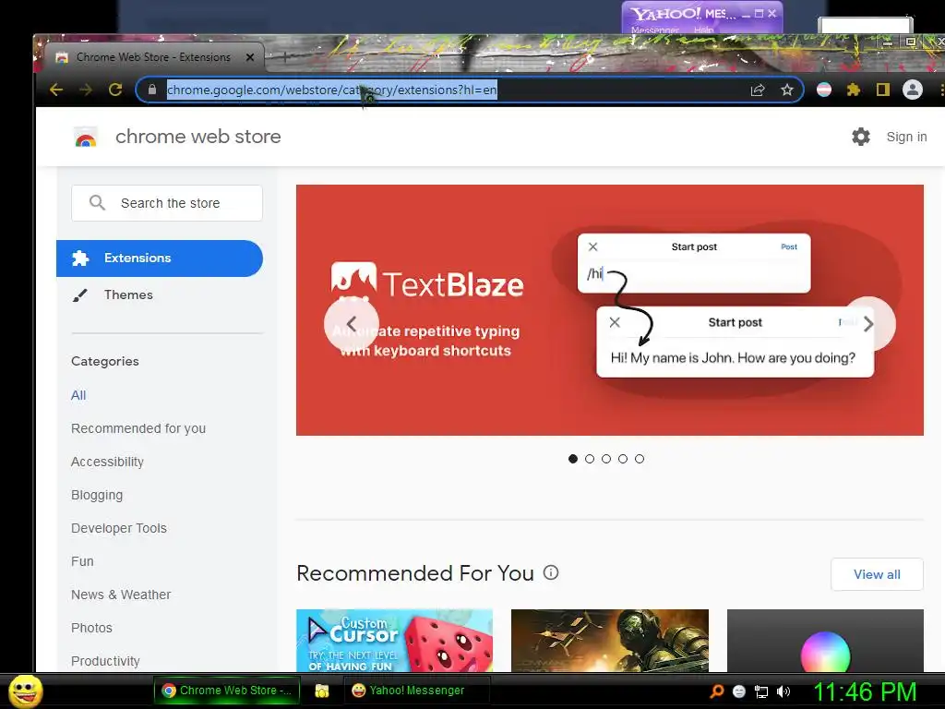Show next carousel banner
This screenshot has height=709, width=945.
point(868,324)
